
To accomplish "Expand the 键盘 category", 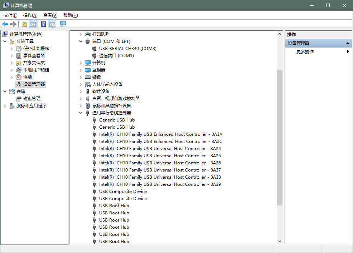I will 81,77.
